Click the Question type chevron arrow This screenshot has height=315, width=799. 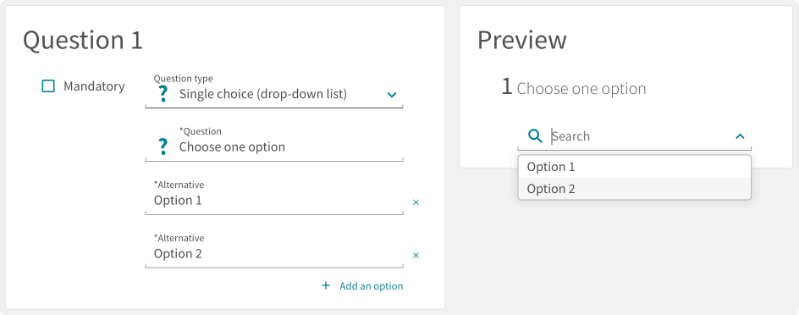coord(391,94)
